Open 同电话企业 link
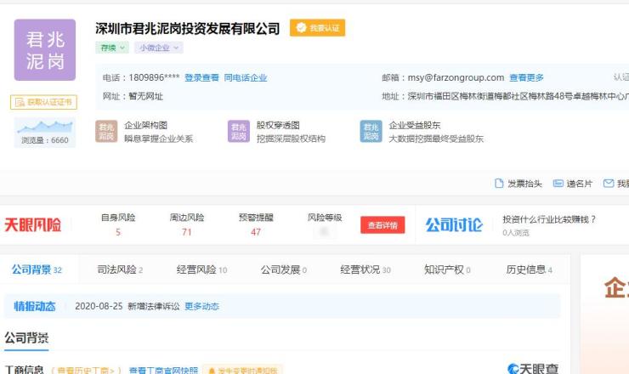 click(245, 78)
